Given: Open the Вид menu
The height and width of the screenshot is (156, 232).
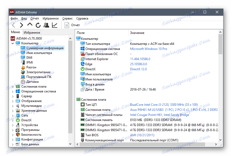Looking at the screenshot, I should coord(24,18).
